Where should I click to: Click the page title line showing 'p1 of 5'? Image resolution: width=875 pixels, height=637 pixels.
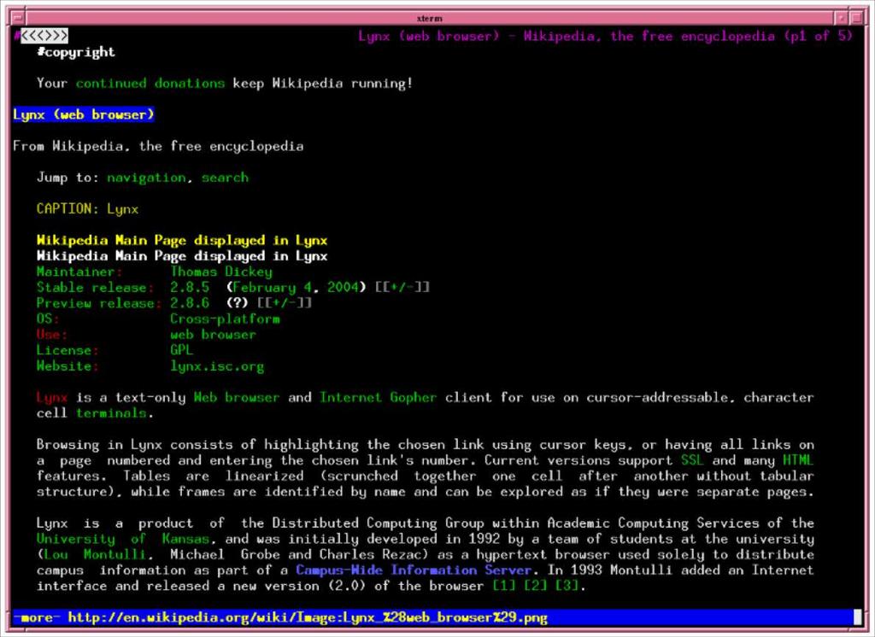pos(606,37)
